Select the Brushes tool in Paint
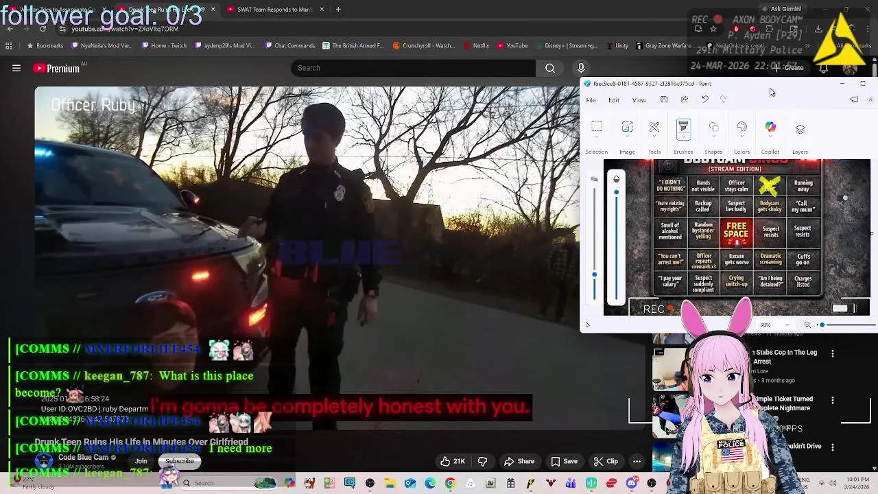The height and width of the screenshot is (494, 878). click(x=683, y=127)
